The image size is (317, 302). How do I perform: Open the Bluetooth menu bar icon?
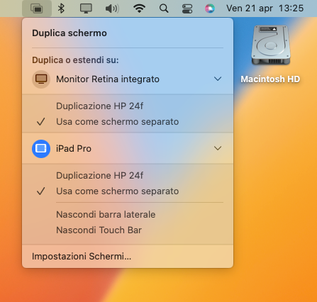coord(61,9)
